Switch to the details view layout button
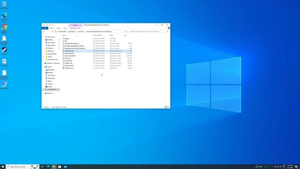This screenshot has height=169, width=300. [x=165, y=107]
